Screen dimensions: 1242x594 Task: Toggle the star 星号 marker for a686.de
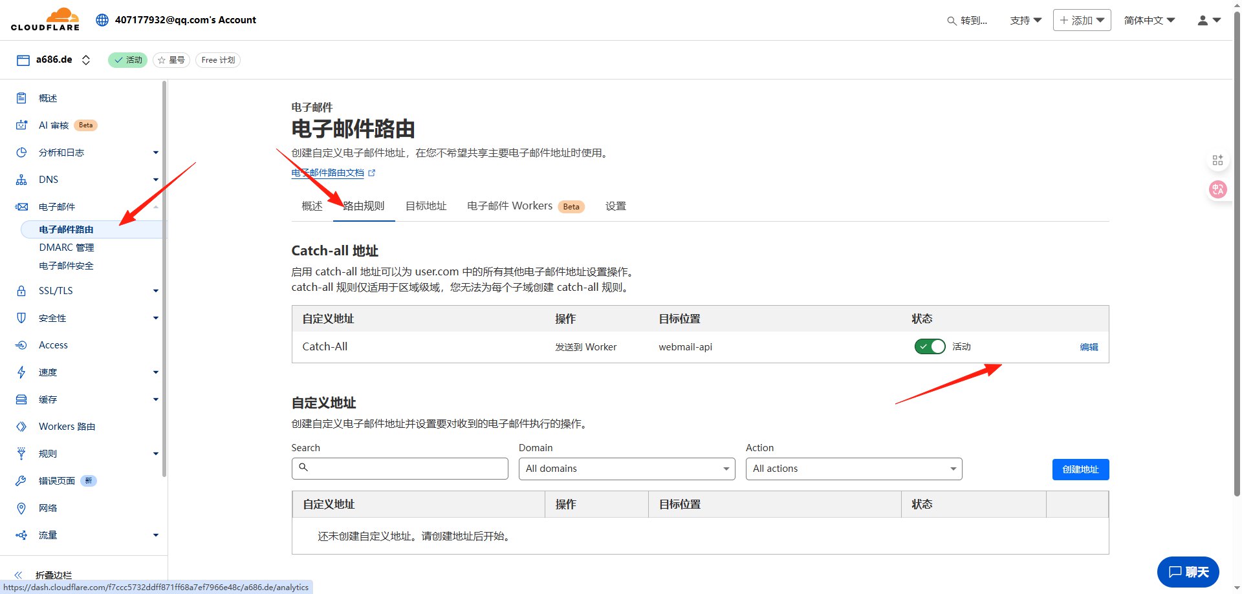click(x=171, y=59)
